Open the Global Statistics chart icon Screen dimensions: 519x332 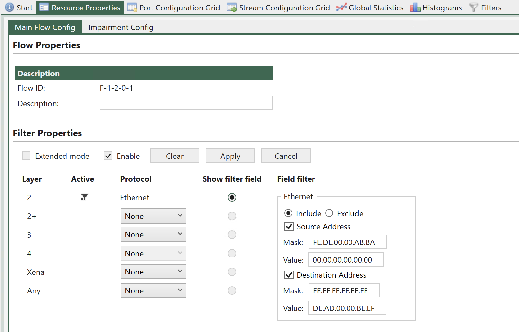pyautogui.click(x=341, y=7)
